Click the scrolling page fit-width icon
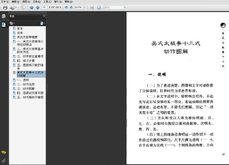The height and width of the screenshot is (165, 229). coord(92,8)
